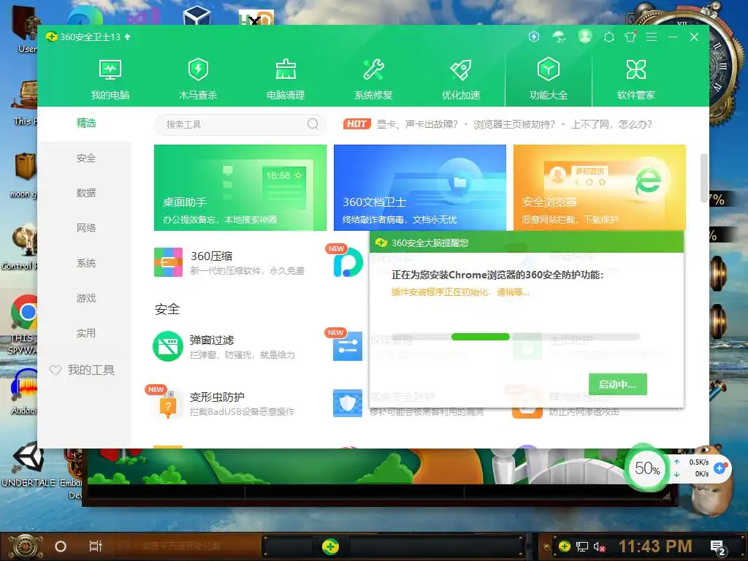
Task: Open 软件管家 software manager
Action: tap(636, 79)
